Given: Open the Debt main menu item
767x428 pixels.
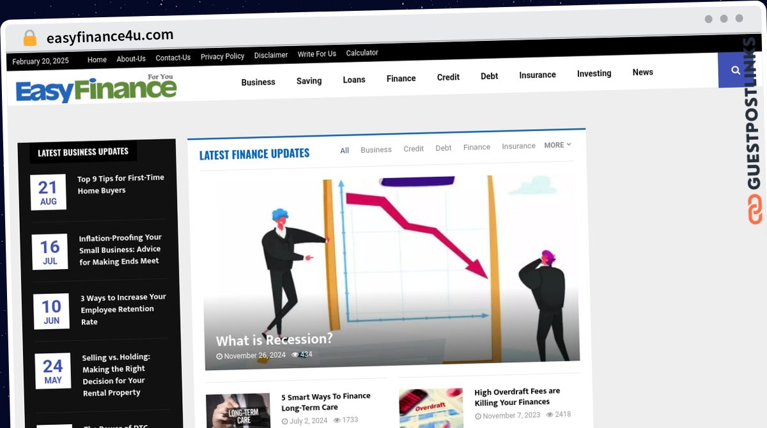Looking at the screenshot, I should click(490, 76).
